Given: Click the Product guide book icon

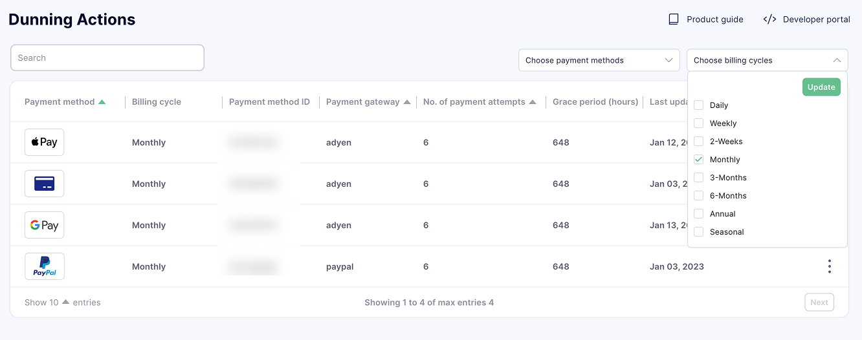Looking at the screenshot, I should point(674,19).
